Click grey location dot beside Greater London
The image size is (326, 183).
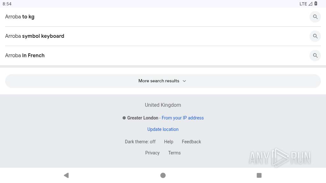[x=124, y=118]
